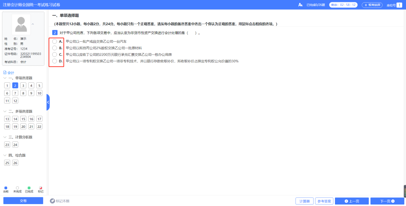Go to question 16

(31, 119)
